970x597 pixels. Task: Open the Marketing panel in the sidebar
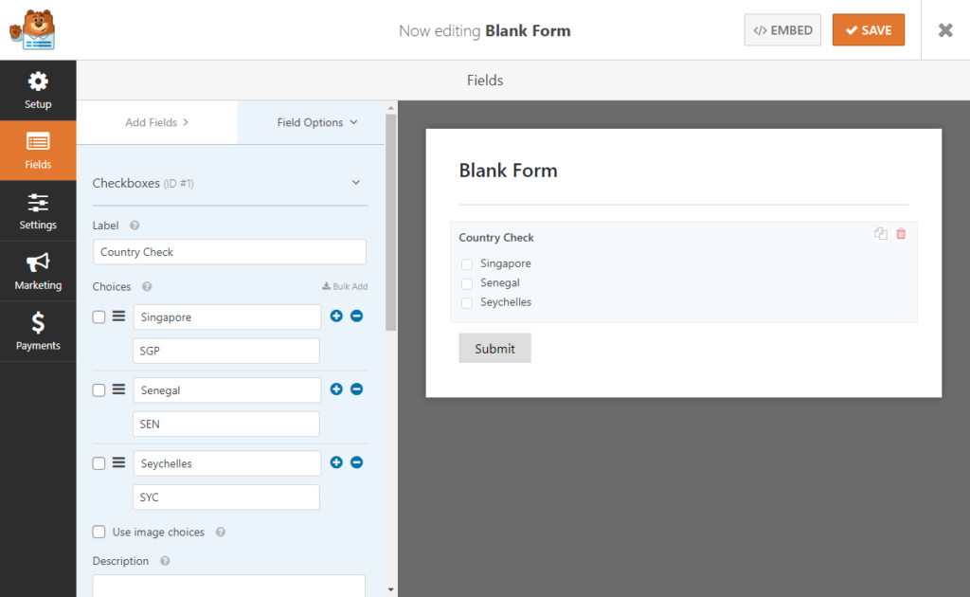(38, 271)
